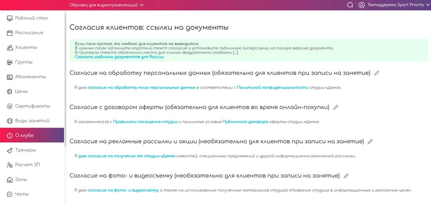This screenshot has height=205, width=431.
Task: Open the Расчет ЗП section
Action: [x=32, y=165]
